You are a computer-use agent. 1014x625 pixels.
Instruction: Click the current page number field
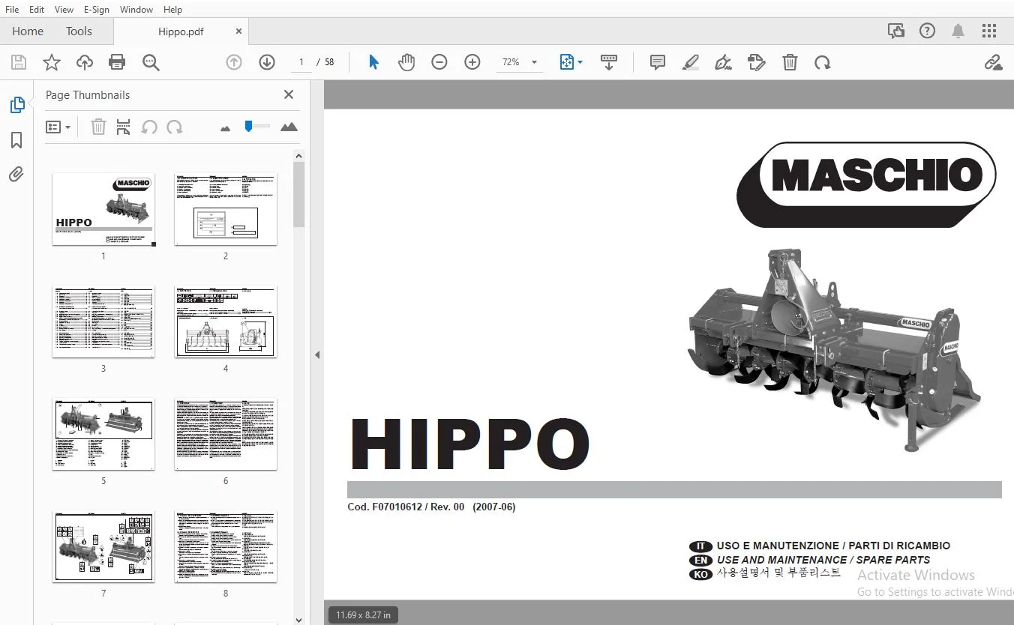pos(301,62)
